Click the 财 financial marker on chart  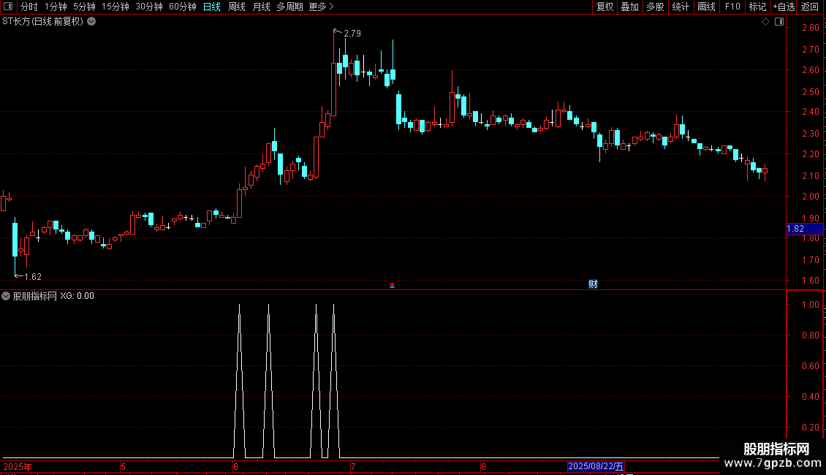coord(593,284)
